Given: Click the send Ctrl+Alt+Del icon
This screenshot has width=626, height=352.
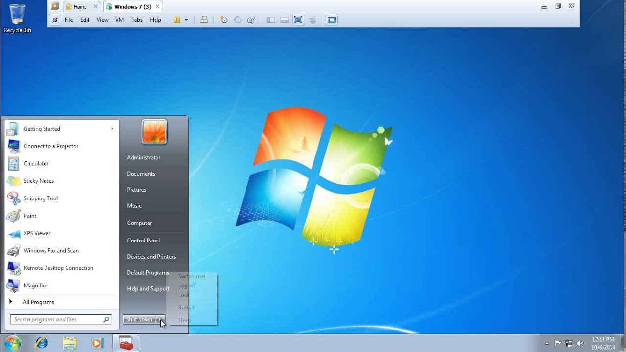Looking at the screenshot, I should click(x=204, y=20).
